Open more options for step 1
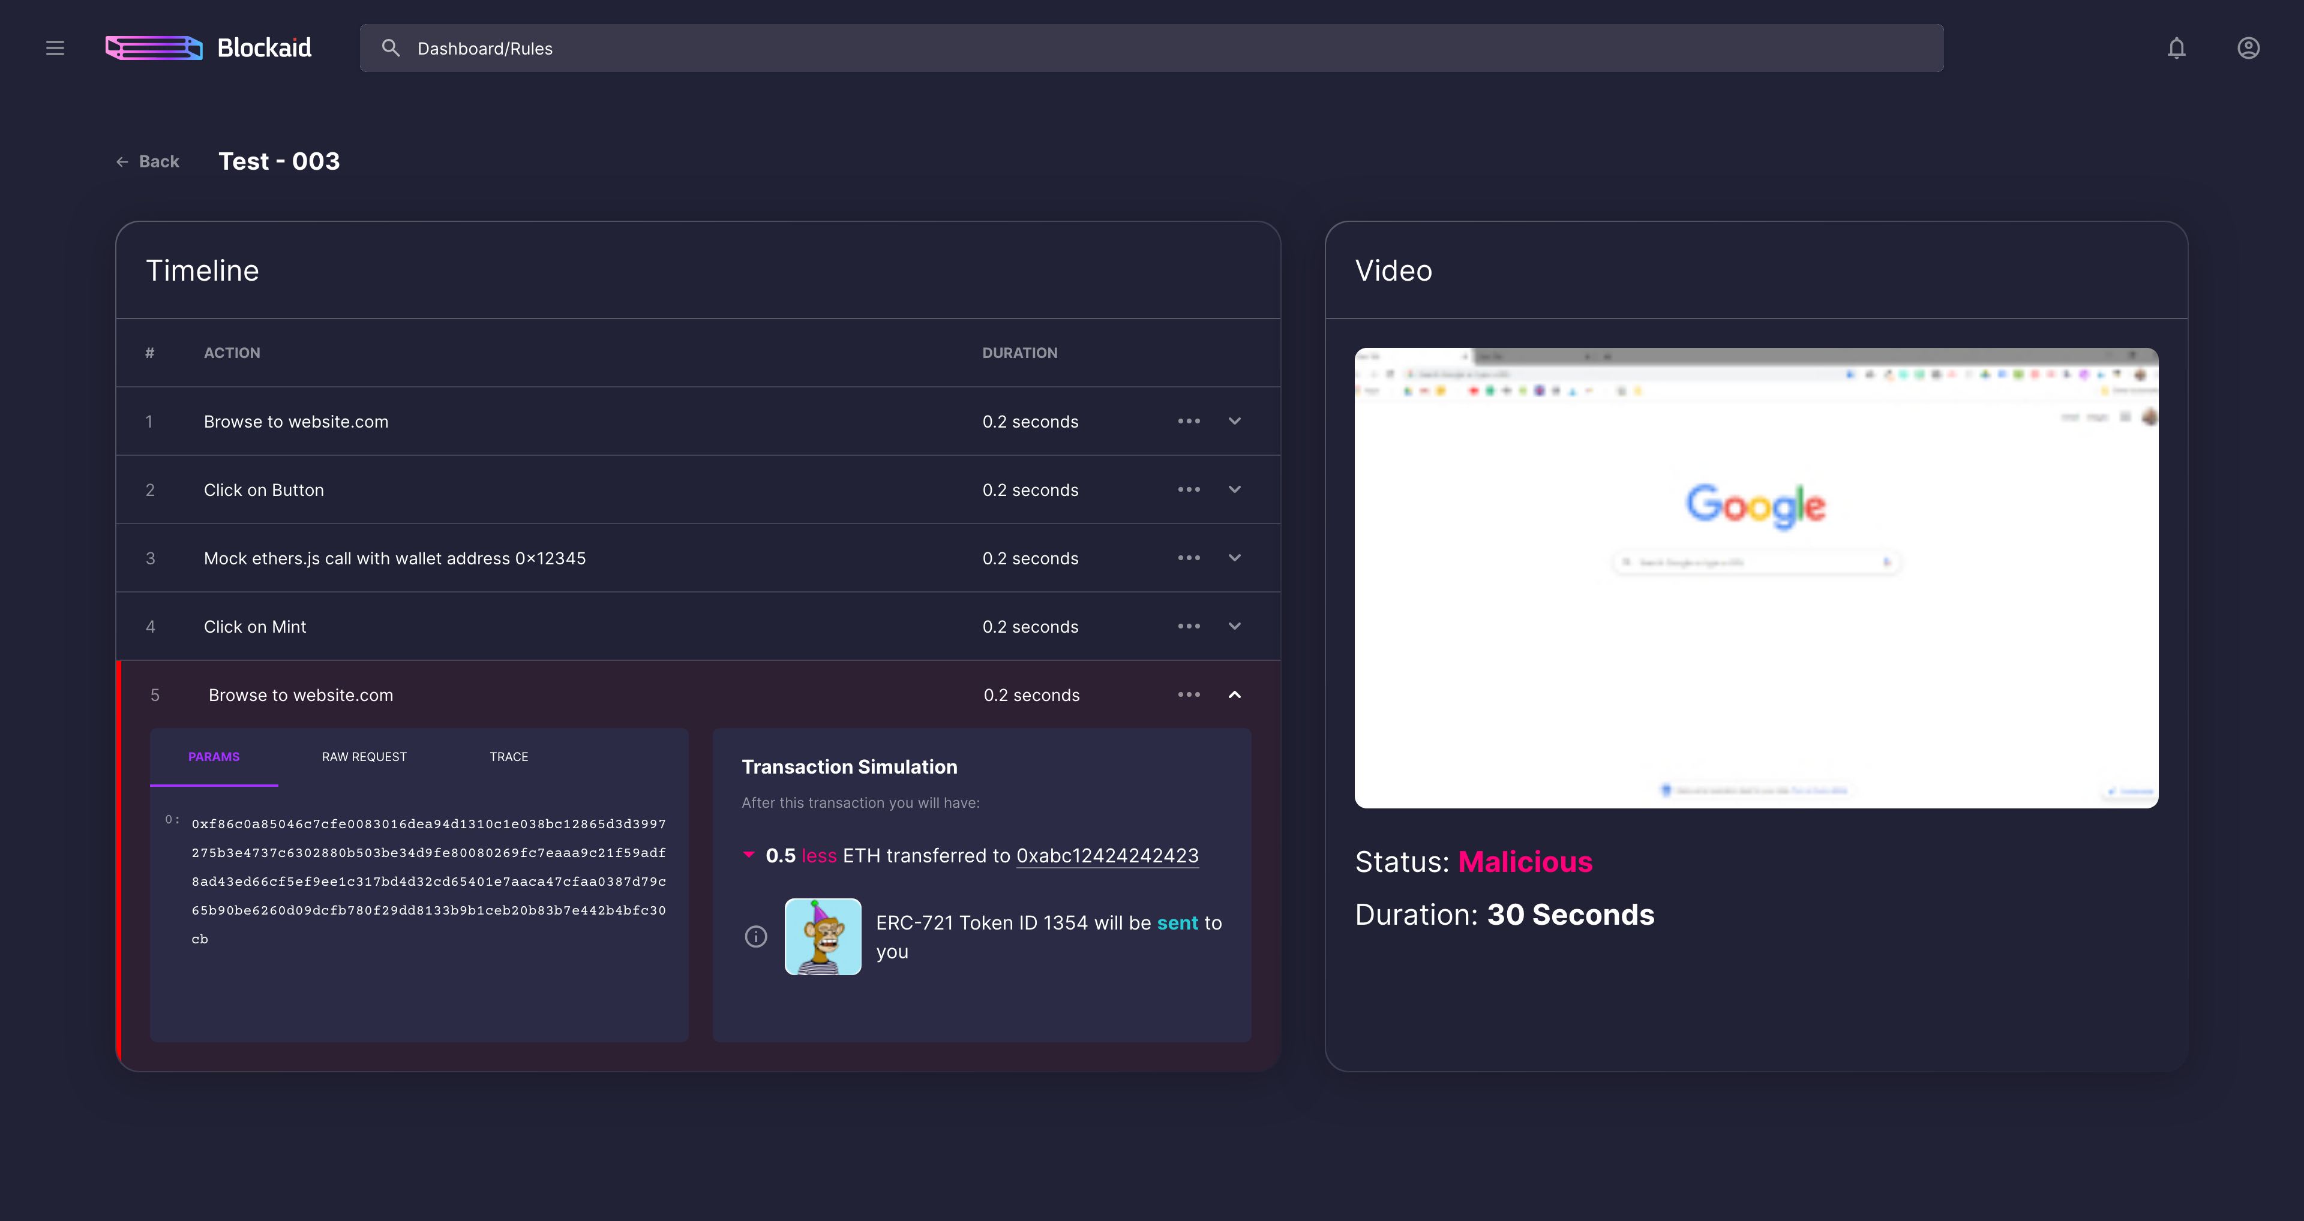The image size is (2304, 1221). (1189, 421)
